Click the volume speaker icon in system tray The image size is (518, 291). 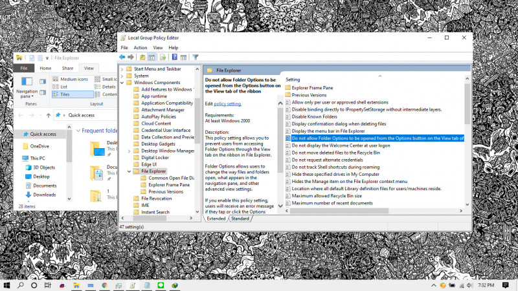click(x=470, y=285)
